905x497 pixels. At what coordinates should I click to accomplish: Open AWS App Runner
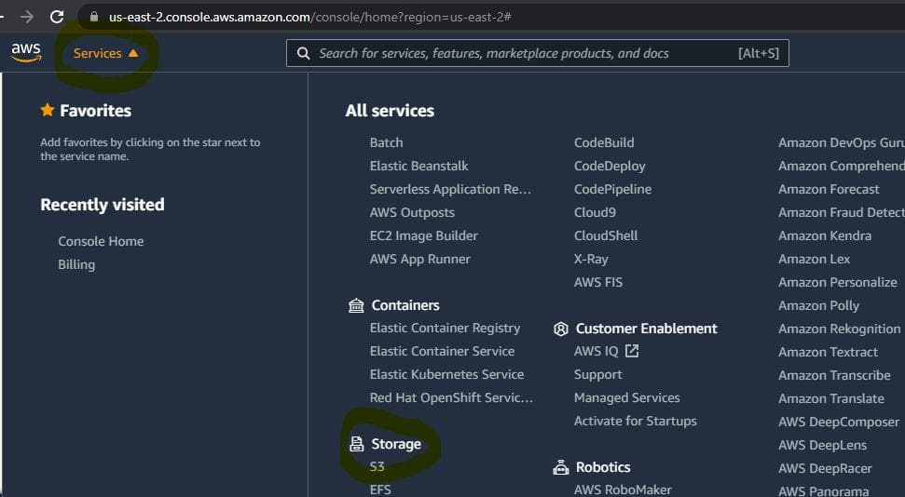pyautogui.click(x=419, y=259)
